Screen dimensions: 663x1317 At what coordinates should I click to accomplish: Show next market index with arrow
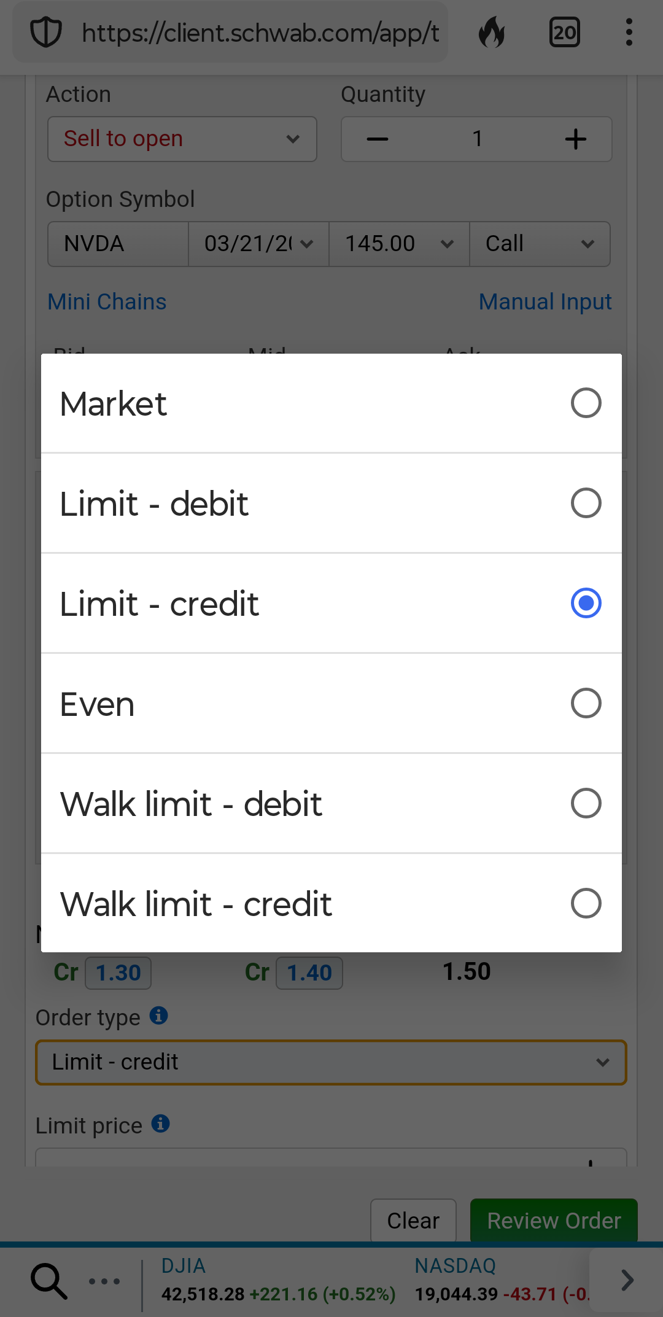click(x=627, y=1280)
